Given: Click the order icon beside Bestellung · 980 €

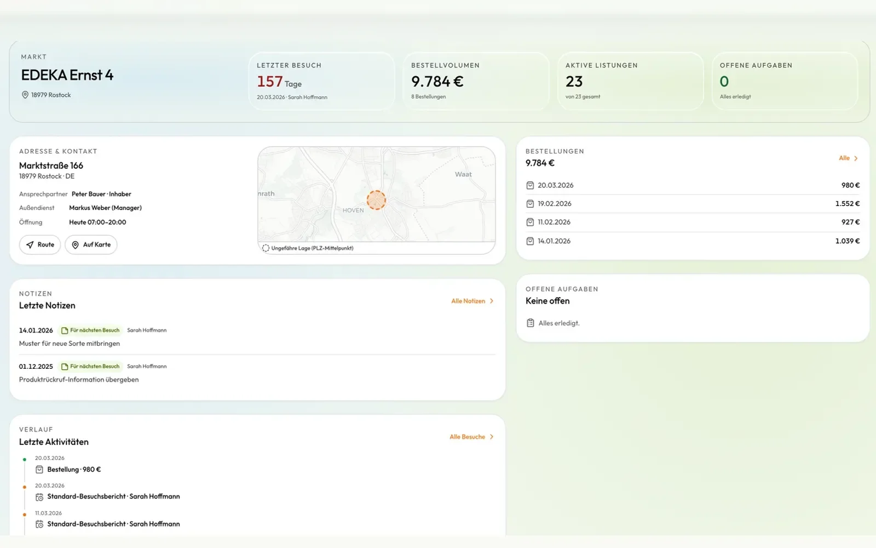Looking at the screenshot, I should [39, 470].
